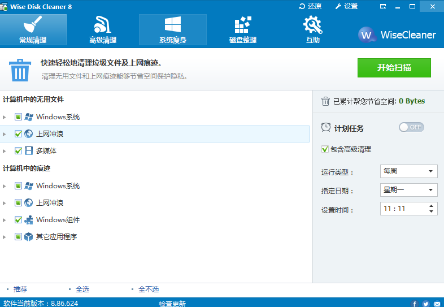Toggle Windows系统 checkbox under 无用文件
Viewport: 444px width, 307px height.
pos(18,117)
